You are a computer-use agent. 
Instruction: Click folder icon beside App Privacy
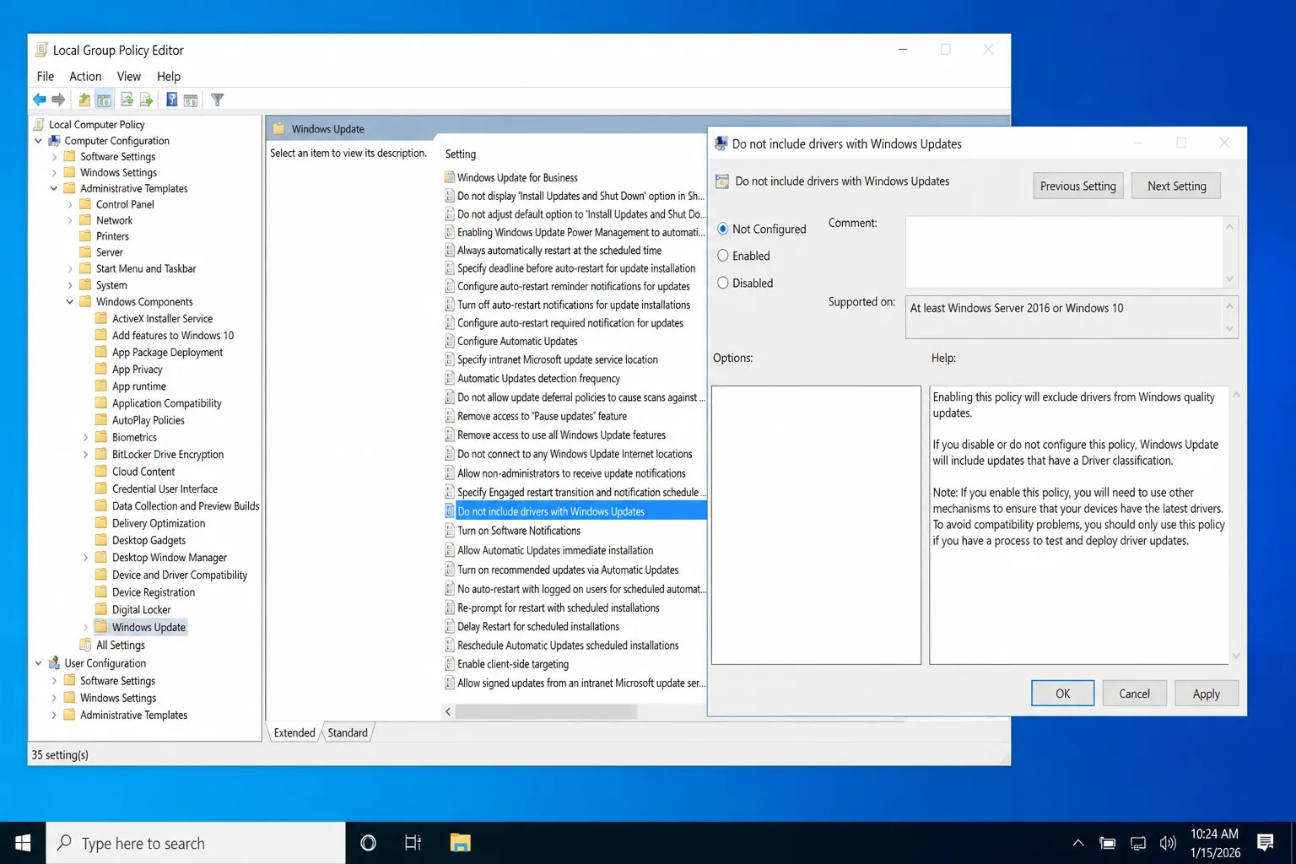(x=101, y=369)
